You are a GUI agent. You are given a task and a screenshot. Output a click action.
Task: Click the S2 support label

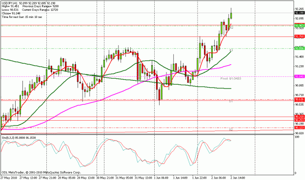[x=231, y=129]
